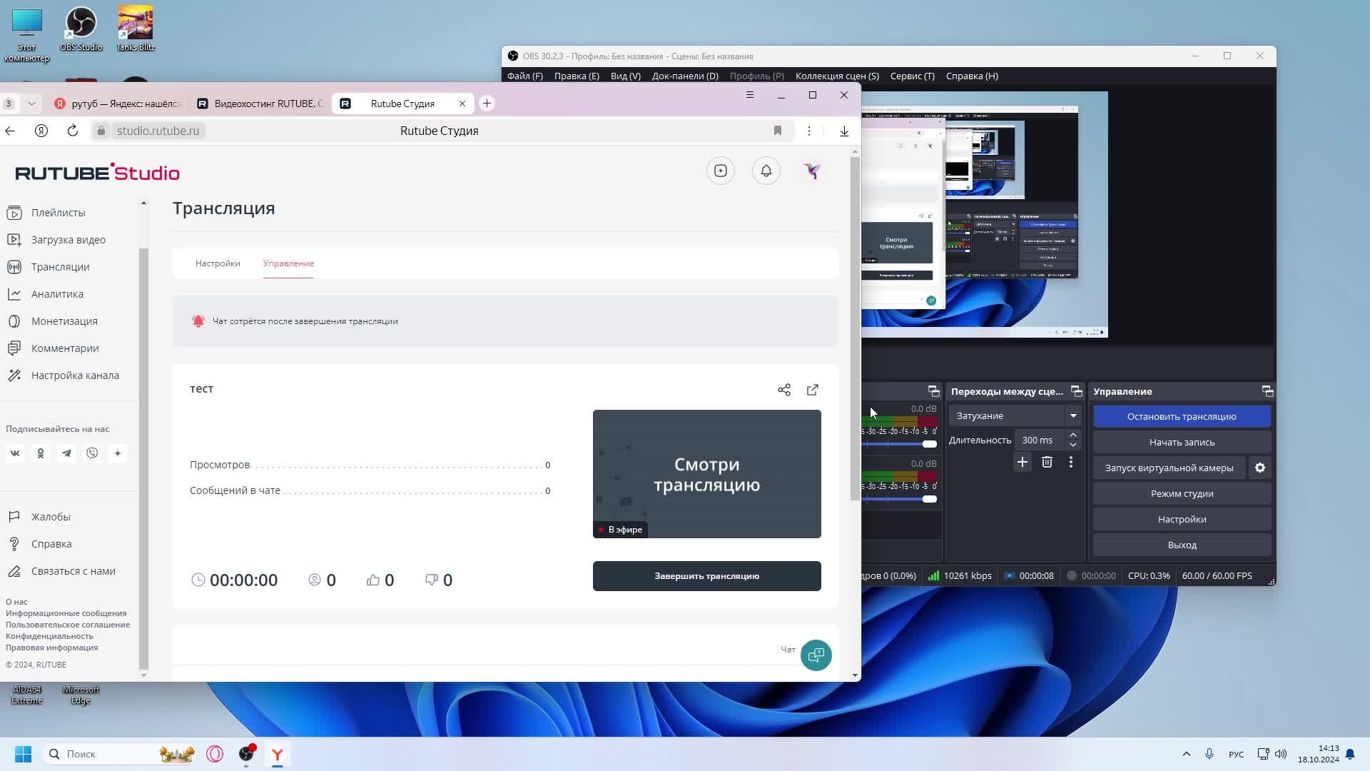Viewport: 1370px width, 771px height.
Task: Bookmark the current page
Action: (x=778, y=131)
